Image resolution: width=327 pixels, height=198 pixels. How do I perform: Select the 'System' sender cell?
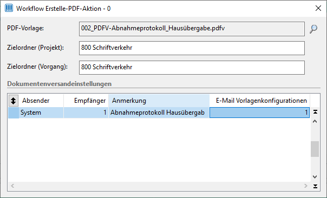point(41,113)
